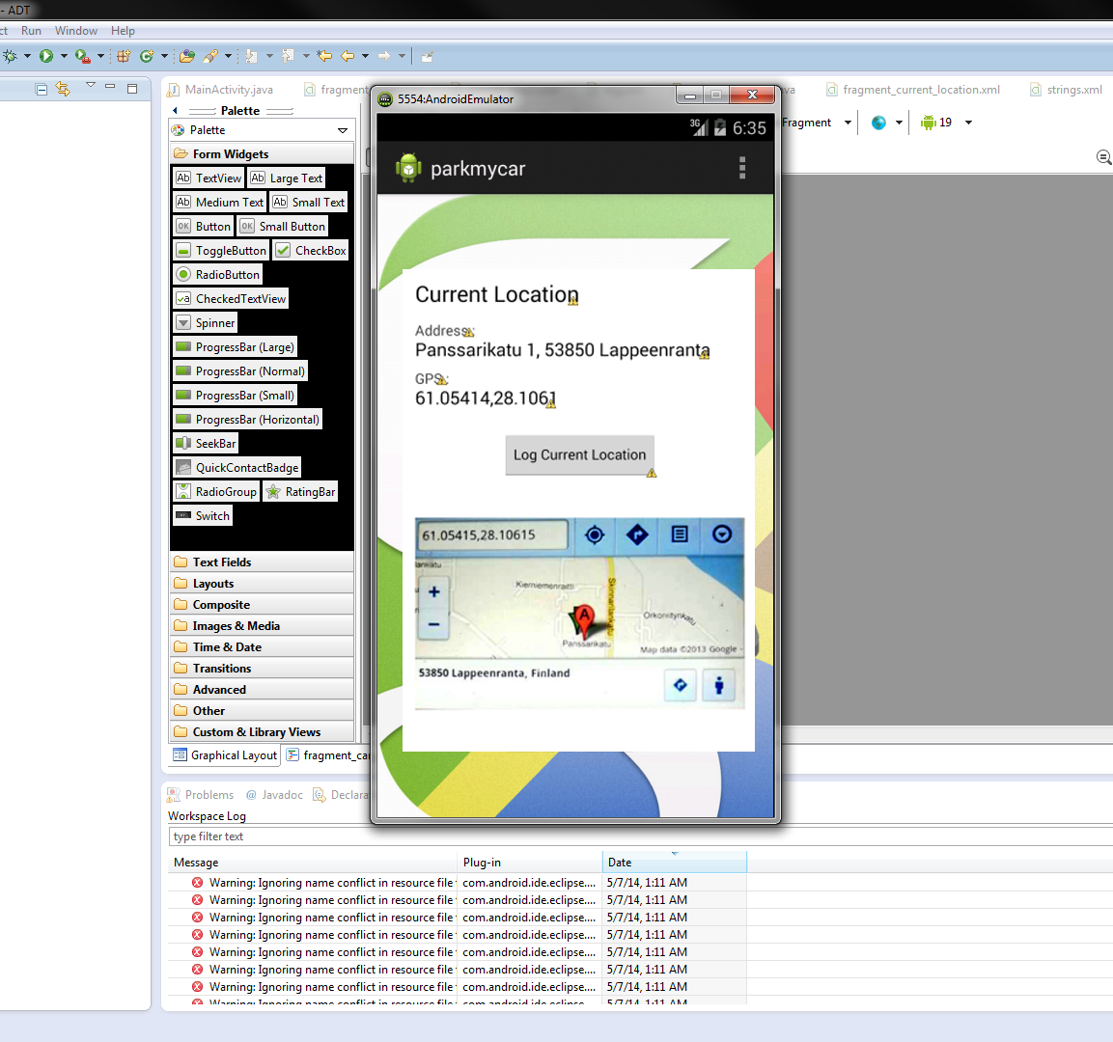Click the Debug bug icon in toolbar
The image size is (1113, 1042).
click(x=10, y=56)
